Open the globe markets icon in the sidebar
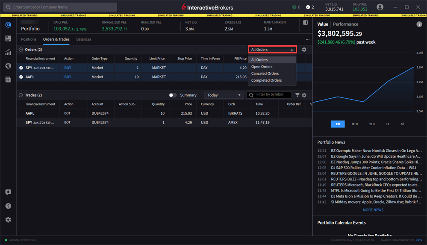 pos(8,66)
